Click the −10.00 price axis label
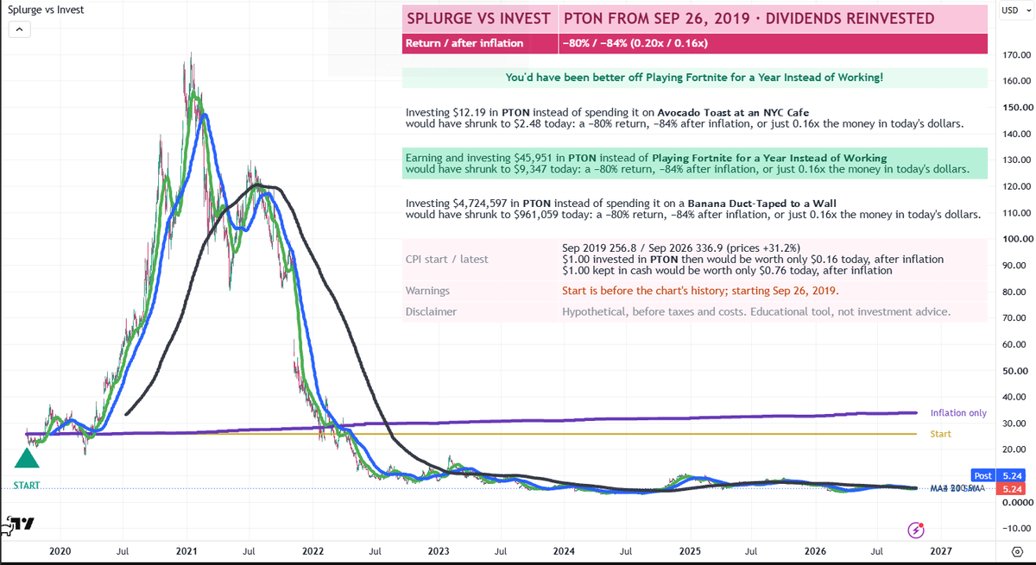This screenshot has width=1036, height=565. [1016, 528]
